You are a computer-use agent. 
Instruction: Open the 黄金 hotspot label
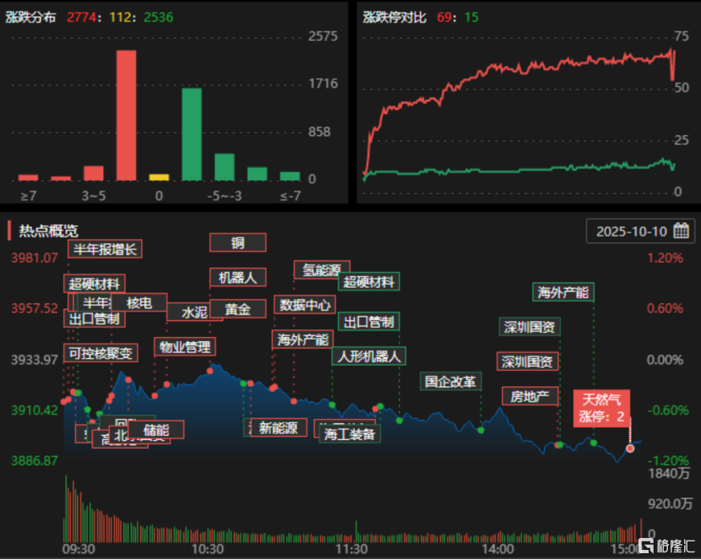coord(237,309)
